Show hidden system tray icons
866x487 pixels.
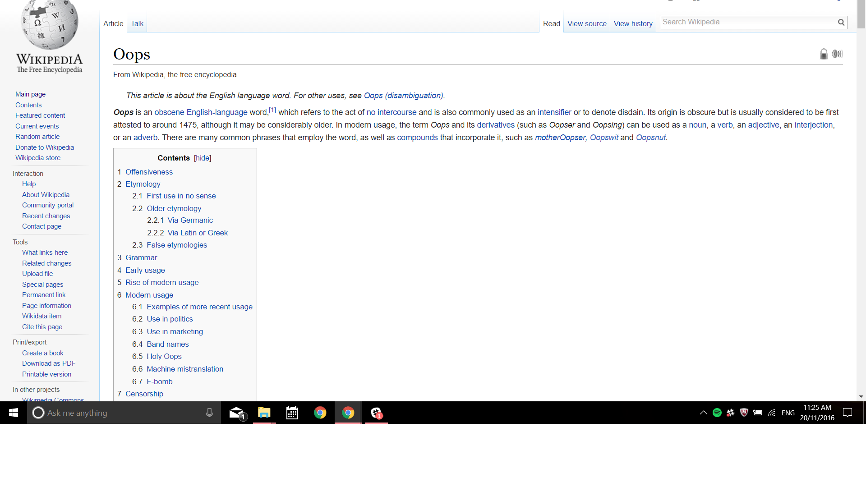click(703, 413)
